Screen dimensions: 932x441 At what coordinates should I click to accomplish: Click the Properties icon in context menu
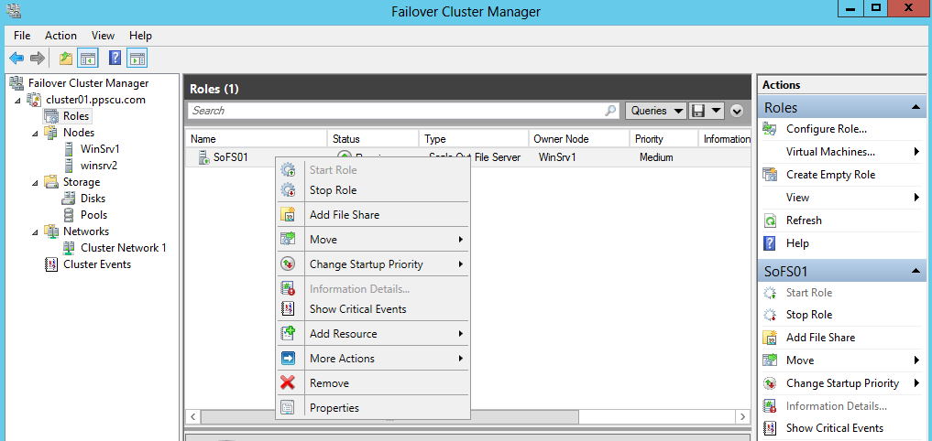click(288, 408)
